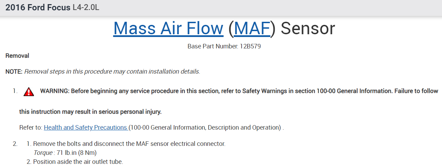
Task: Click the Removal section heading
Action: click(17, 56)
